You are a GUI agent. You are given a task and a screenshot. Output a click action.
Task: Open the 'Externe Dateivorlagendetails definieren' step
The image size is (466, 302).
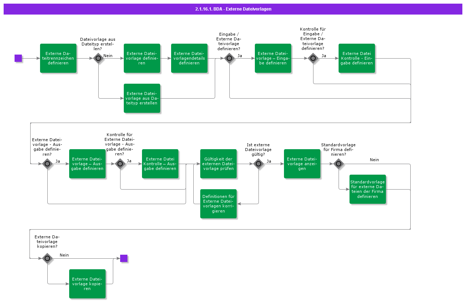[x=189, y=58]
